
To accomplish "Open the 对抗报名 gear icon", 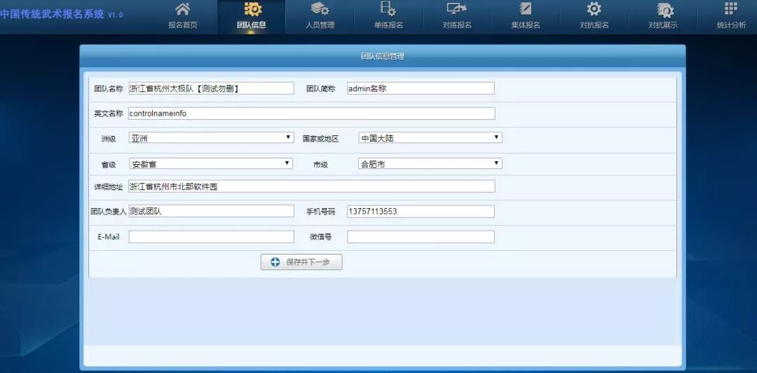I will click(x=594, y=10).
